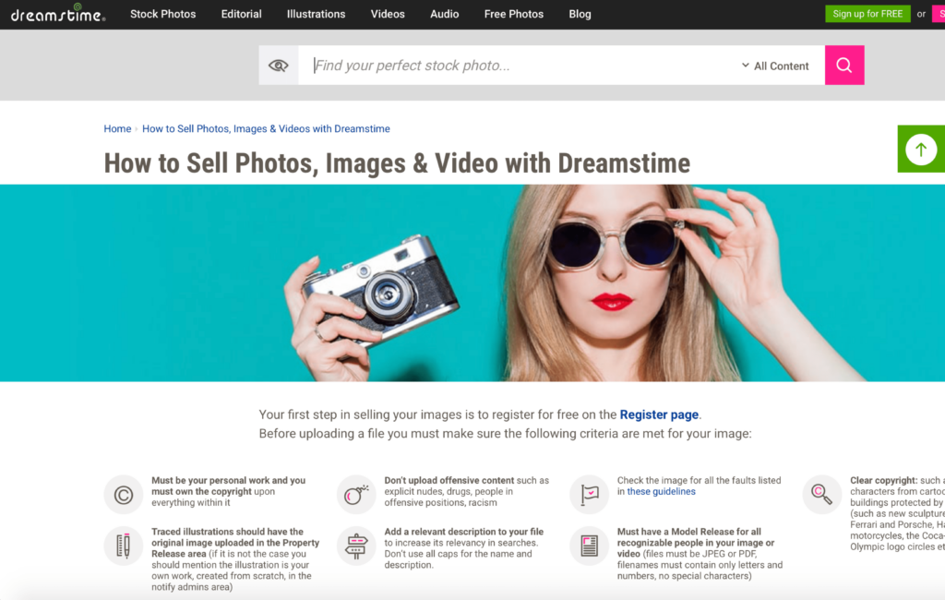This screenshot has height=600, width=945.
Task: Open the Illustrations menu
Action: (316, 14)
